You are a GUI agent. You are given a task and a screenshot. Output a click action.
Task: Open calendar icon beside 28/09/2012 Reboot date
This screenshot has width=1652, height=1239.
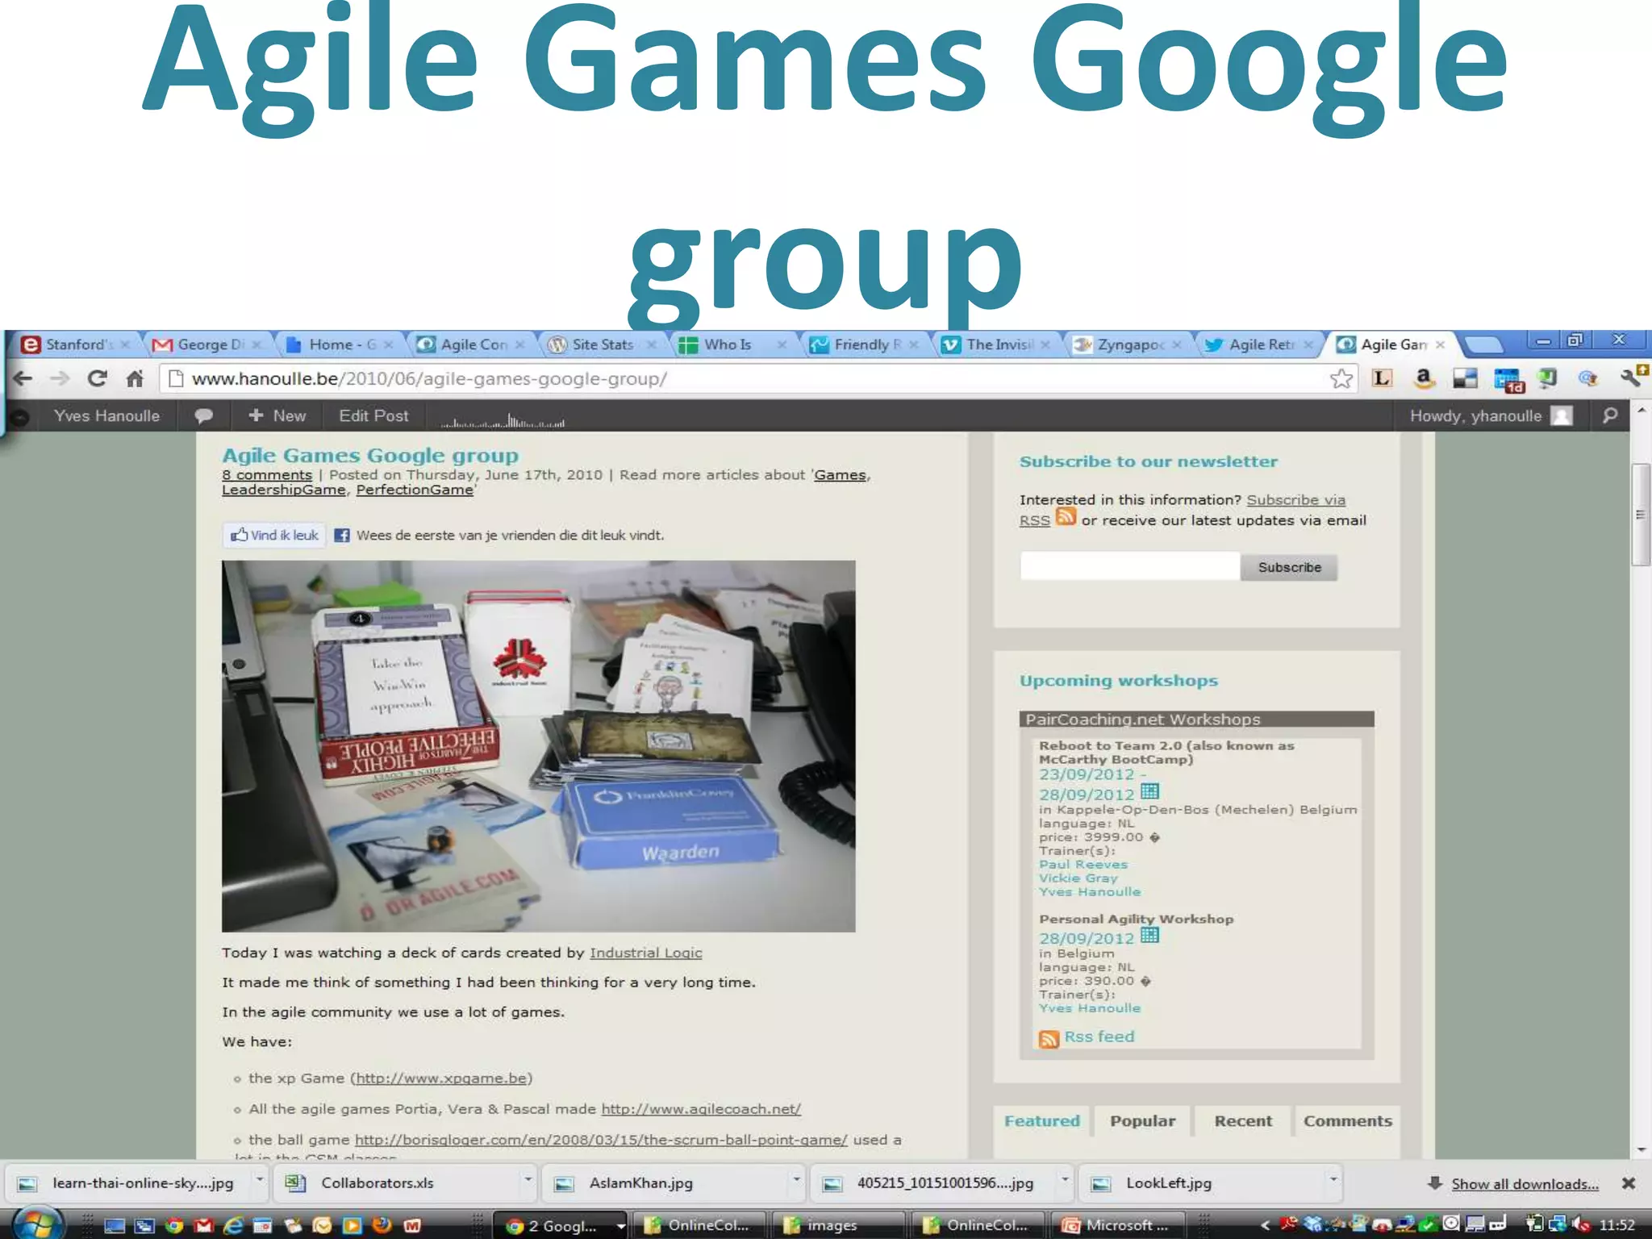pos(1149,791)
